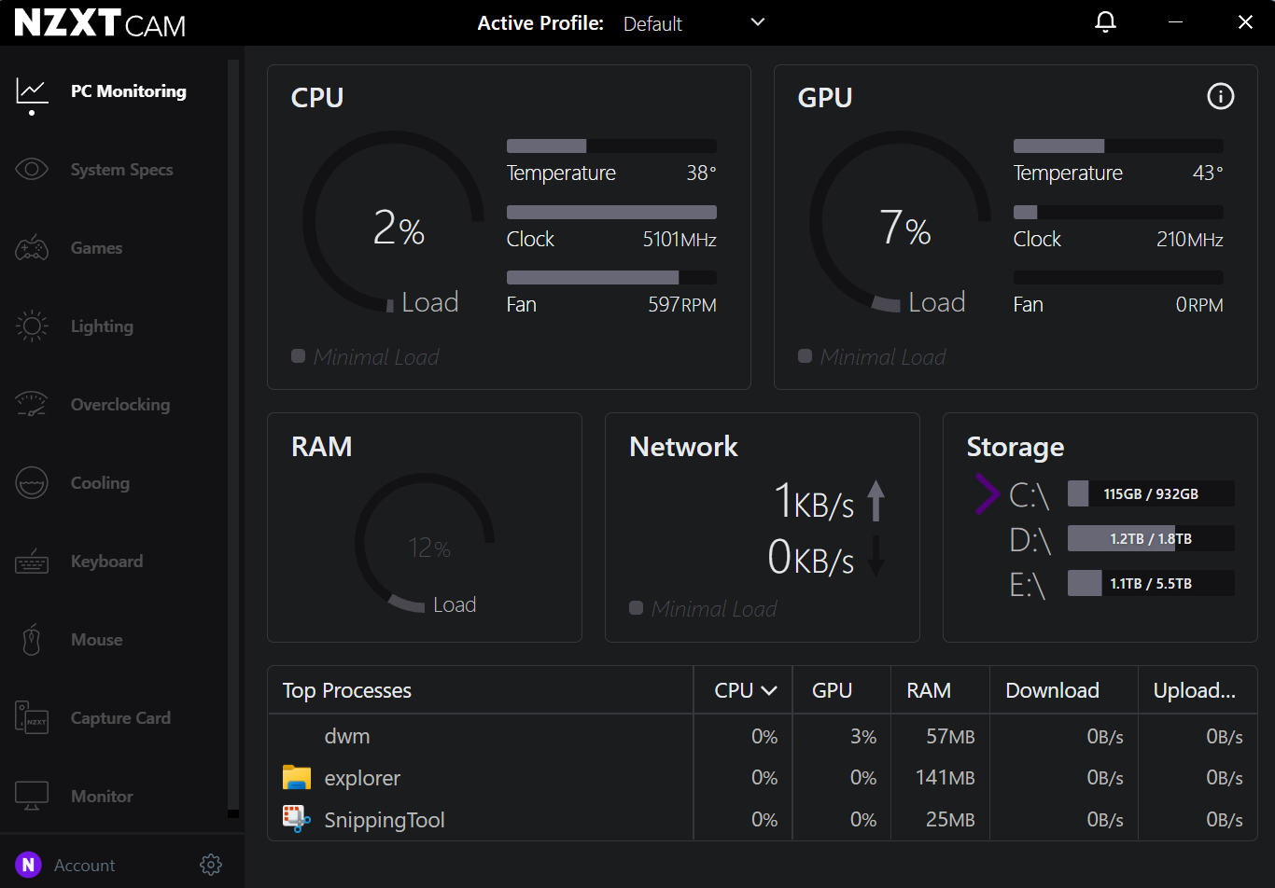
Task: Click the CPU column sort arrow
Action: pos(769,691)
